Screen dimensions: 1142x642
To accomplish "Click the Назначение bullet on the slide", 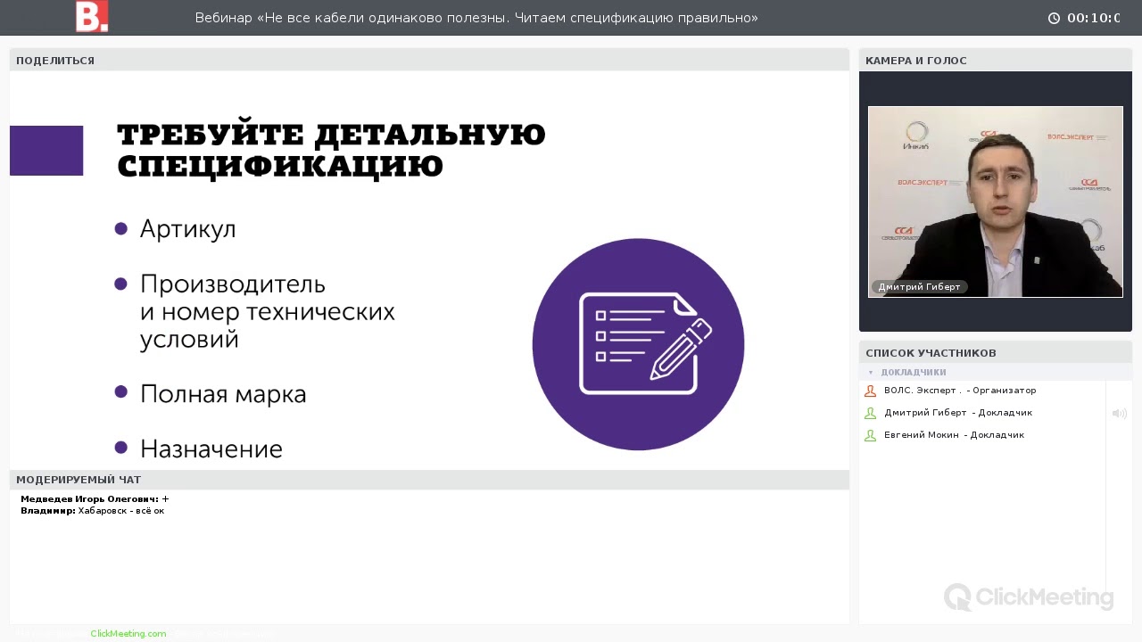I will (199, 449).
